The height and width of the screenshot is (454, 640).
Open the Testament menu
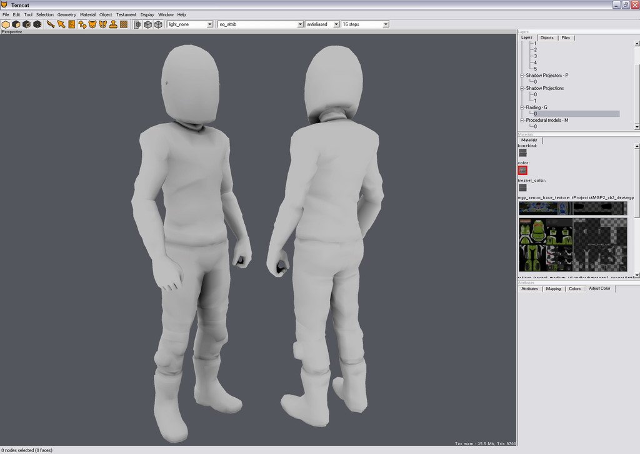pos(126,15)
